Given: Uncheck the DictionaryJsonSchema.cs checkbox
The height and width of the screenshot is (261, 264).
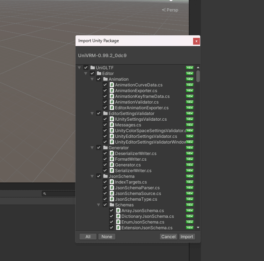Looking at the screenshot, I should click(x=112, y=216).
